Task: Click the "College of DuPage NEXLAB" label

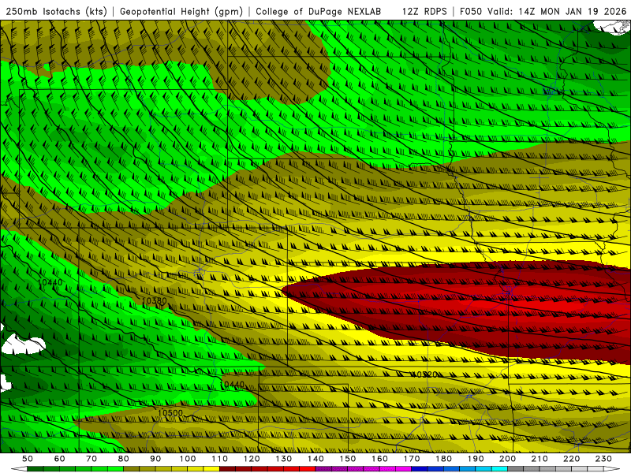Action: point(319,11)
